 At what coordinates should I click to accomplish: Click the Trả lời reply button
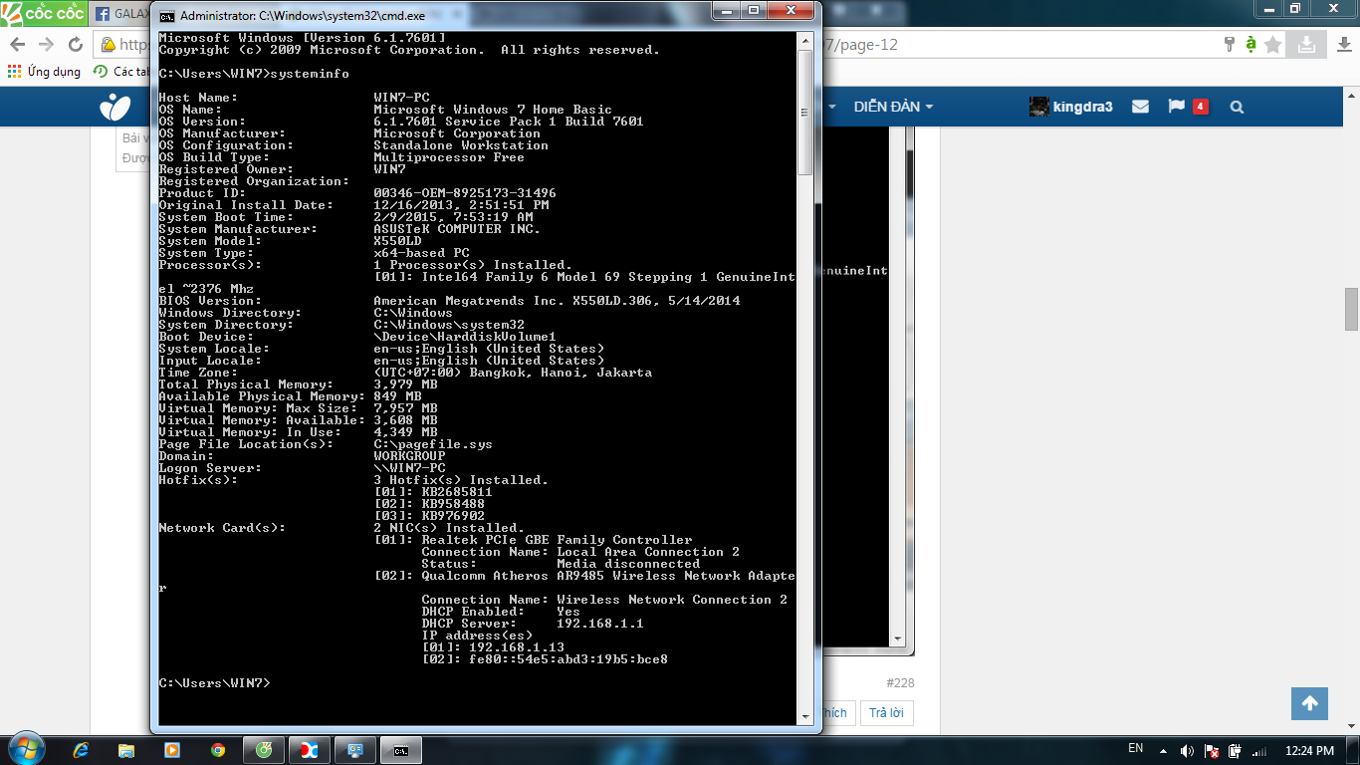pyautogui.click(x=885, y=713)
